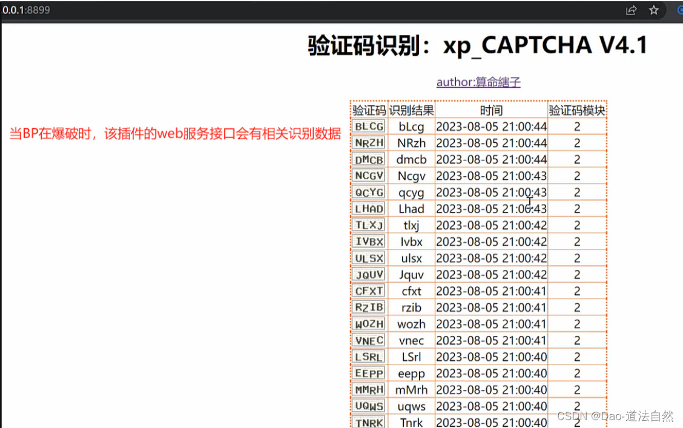683x428 pixels.
Task: Click the LHAD captcha image
Action: (369, 209)
